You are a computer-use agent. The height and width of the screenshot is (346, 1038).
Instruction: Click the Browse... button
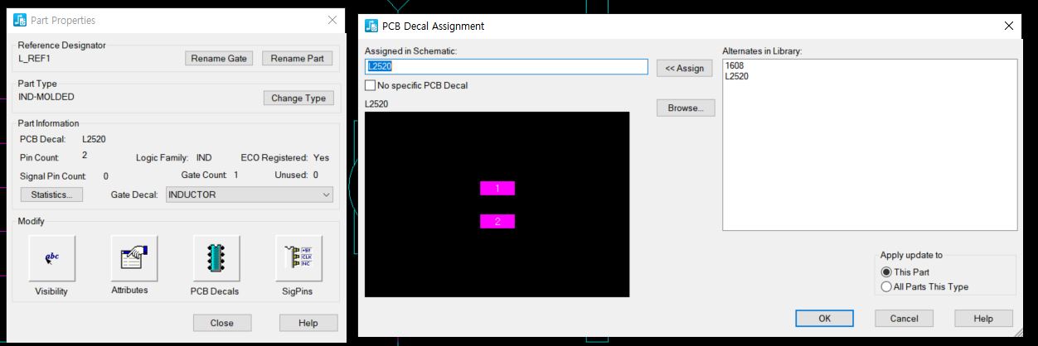point(685,108)
